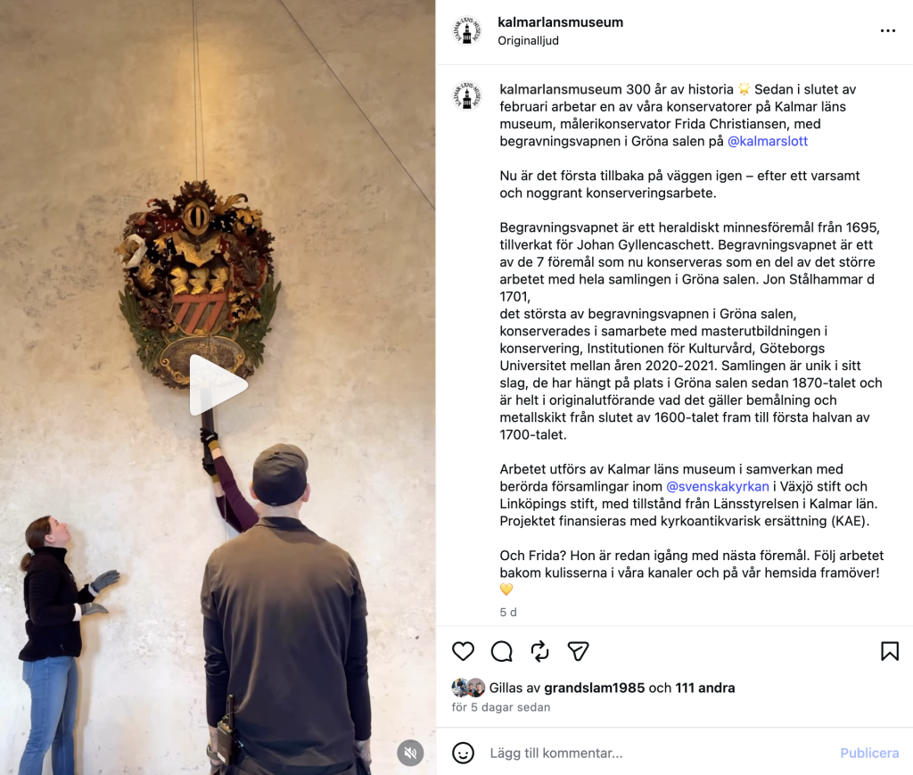
Task: Open the @kalmarslott mention link
Action: 768,141
